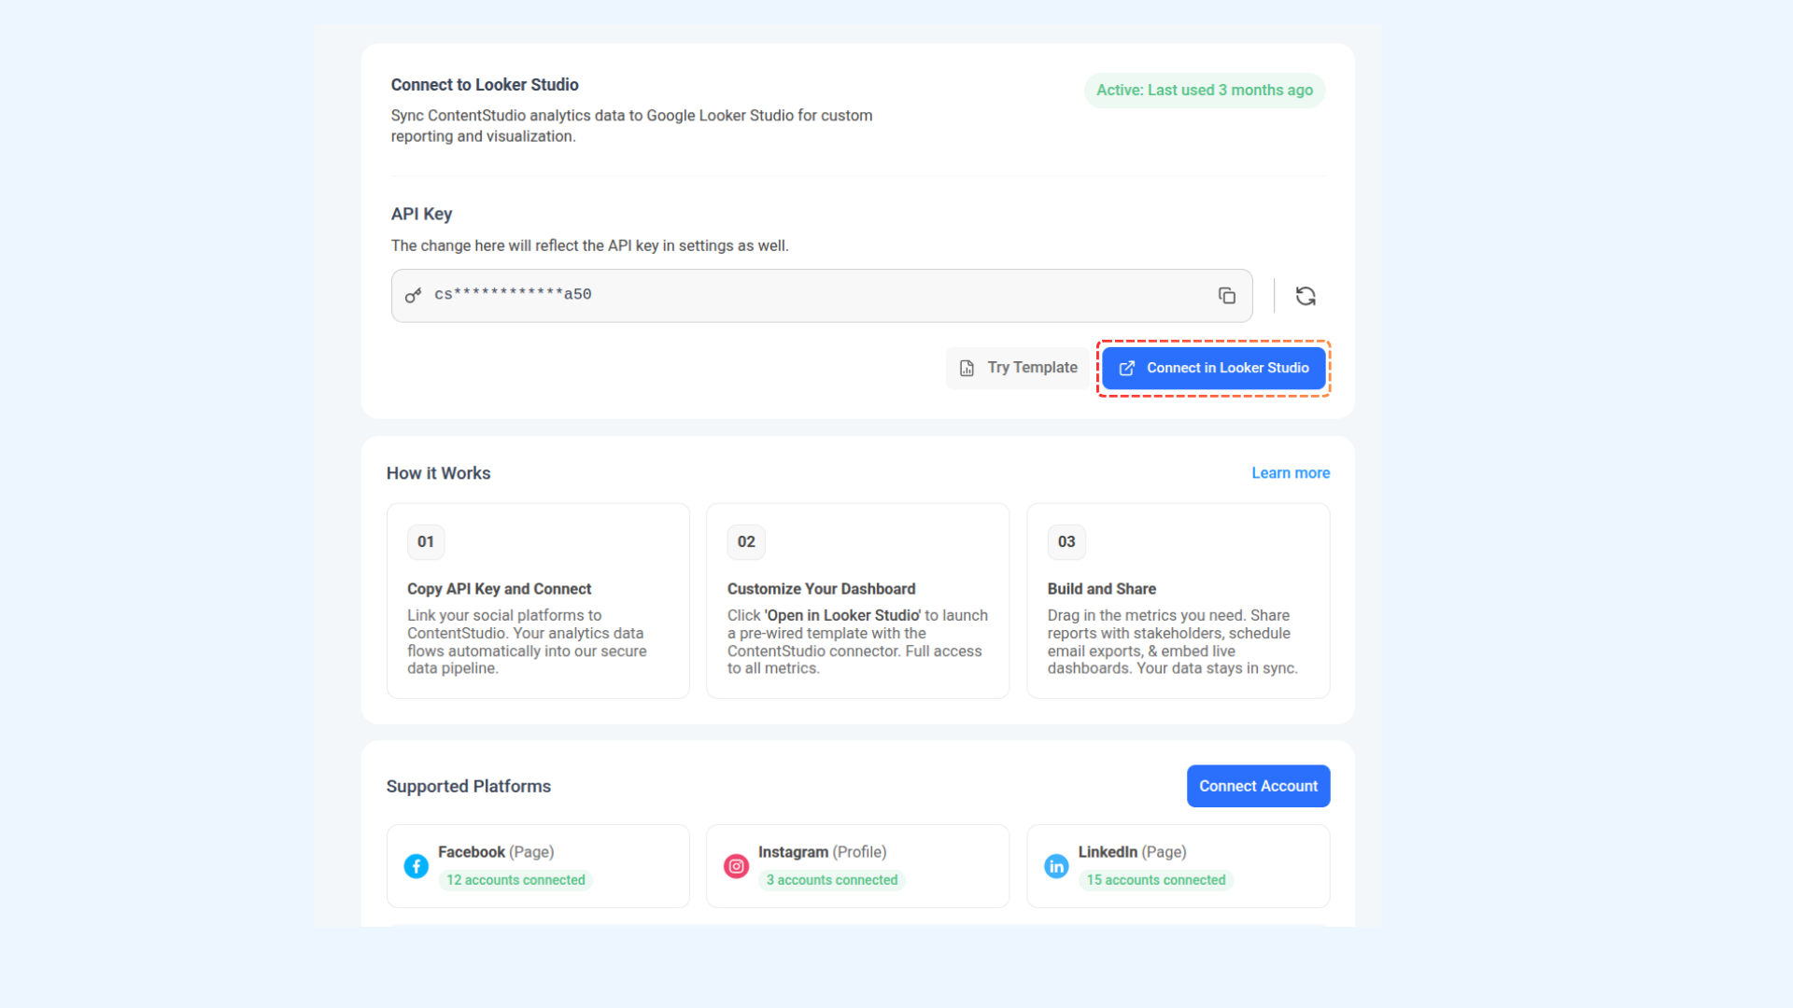Click the 12 accounts connected badge

click(x=515, y=880)
